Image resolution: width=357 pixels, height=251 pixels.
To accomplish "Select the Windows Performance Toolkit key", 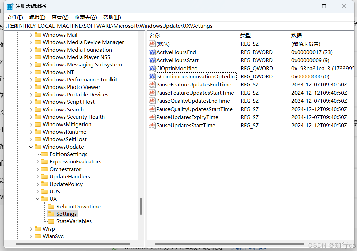I will pos(80,80).
